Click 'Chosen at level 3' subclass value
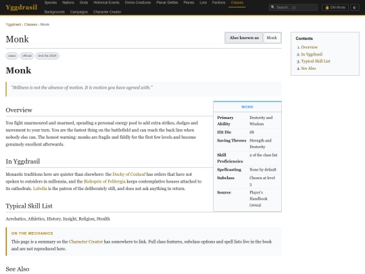Screen dimensions: 365x274 click(x=262, y=181)
